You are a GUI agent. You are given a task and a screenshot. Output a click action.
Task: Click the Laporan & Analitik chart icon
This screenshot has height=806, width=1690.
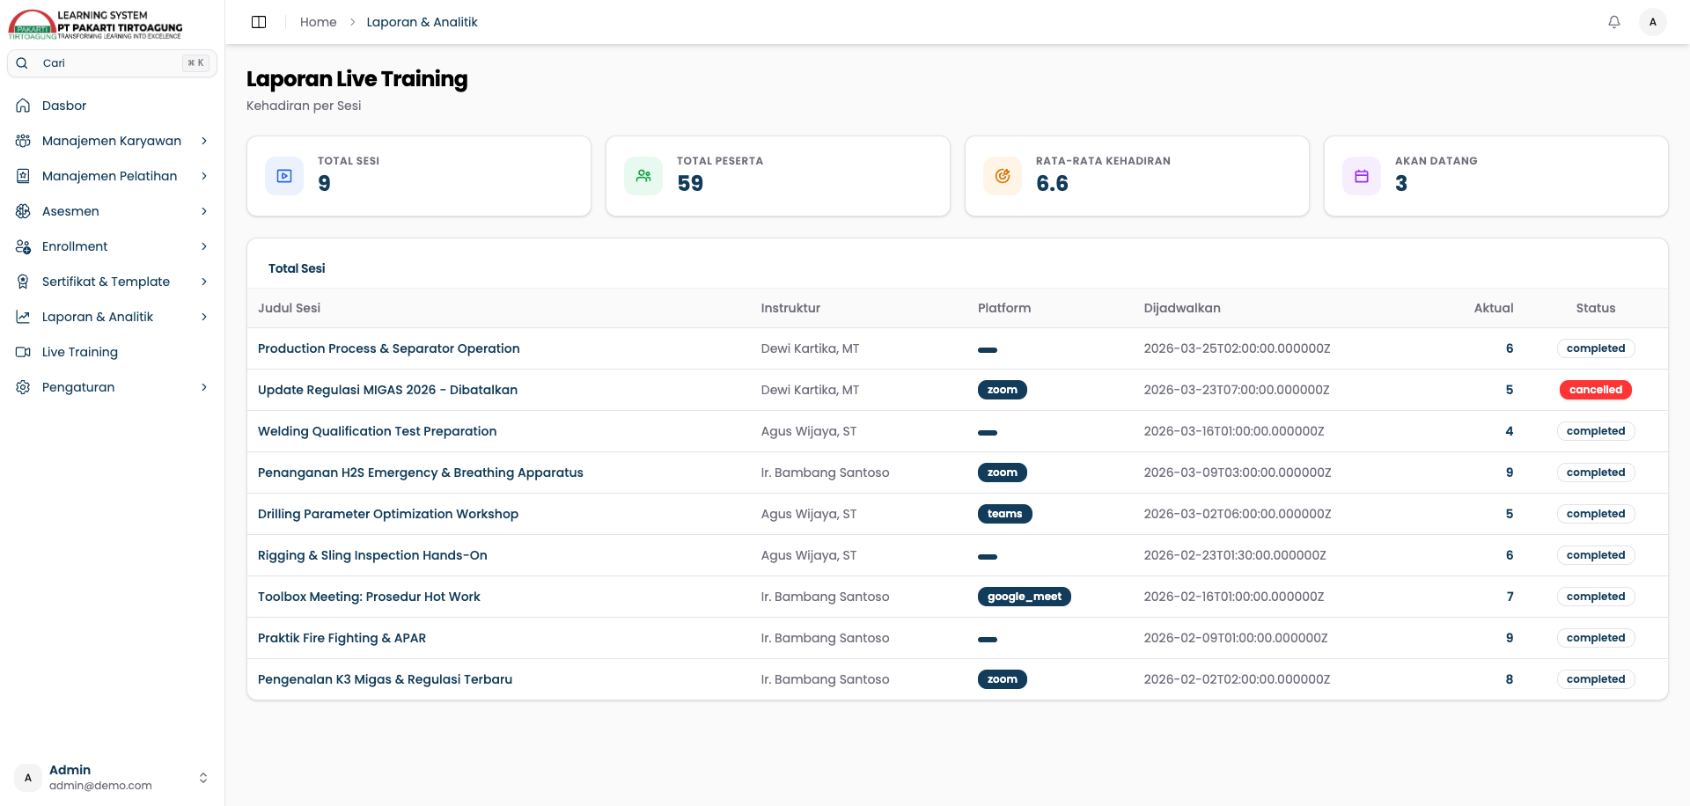pyautogui.click(x=24, y=317)
